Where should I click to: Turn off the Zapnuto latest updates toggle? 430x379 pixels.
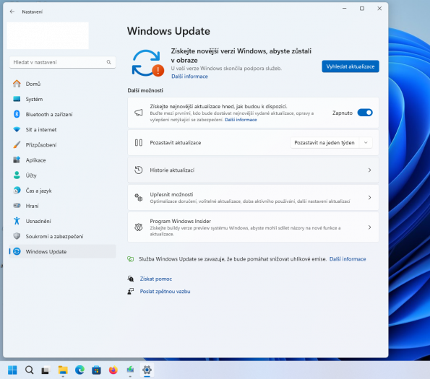click(x=365, y=113)
